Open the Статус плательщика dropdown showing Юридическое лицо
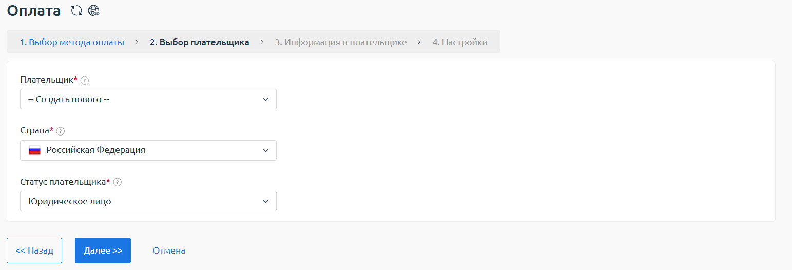 (x=148, y=201)
